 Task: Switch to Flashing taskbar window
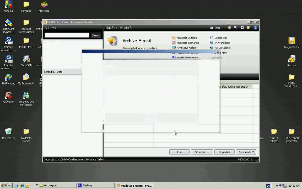[96, 186]
